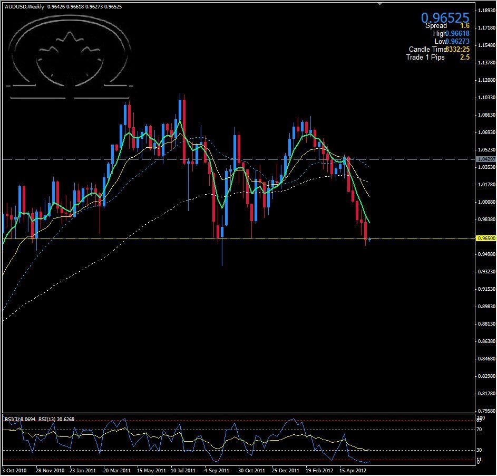Click the chart shift triangle marker at top
The image size is (497, 476).
point(379,4)
